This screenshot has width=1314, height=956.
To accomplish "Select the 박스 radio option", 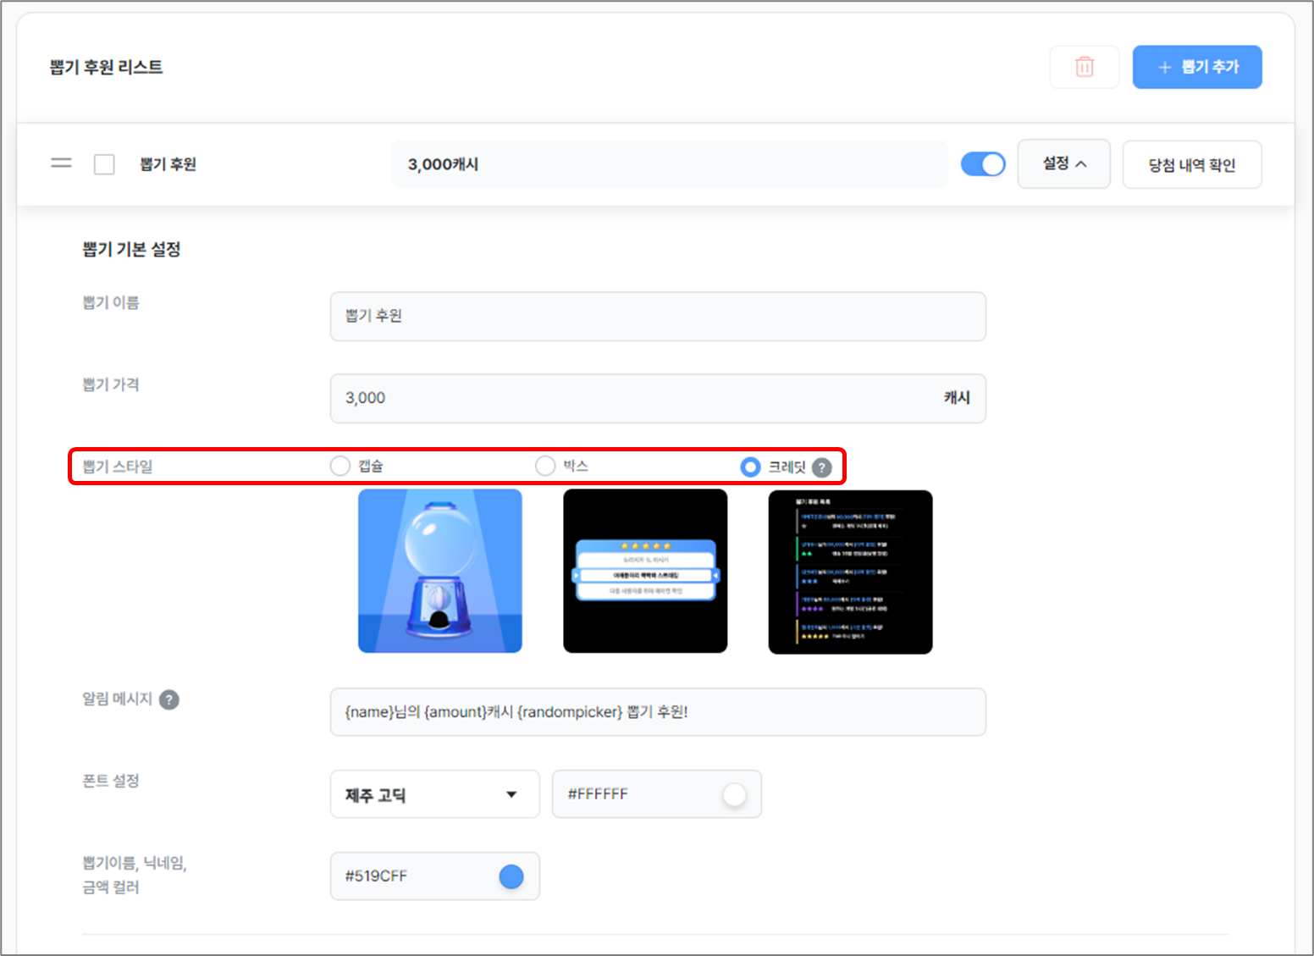I will pyautogui.click(x=545, y=466).
